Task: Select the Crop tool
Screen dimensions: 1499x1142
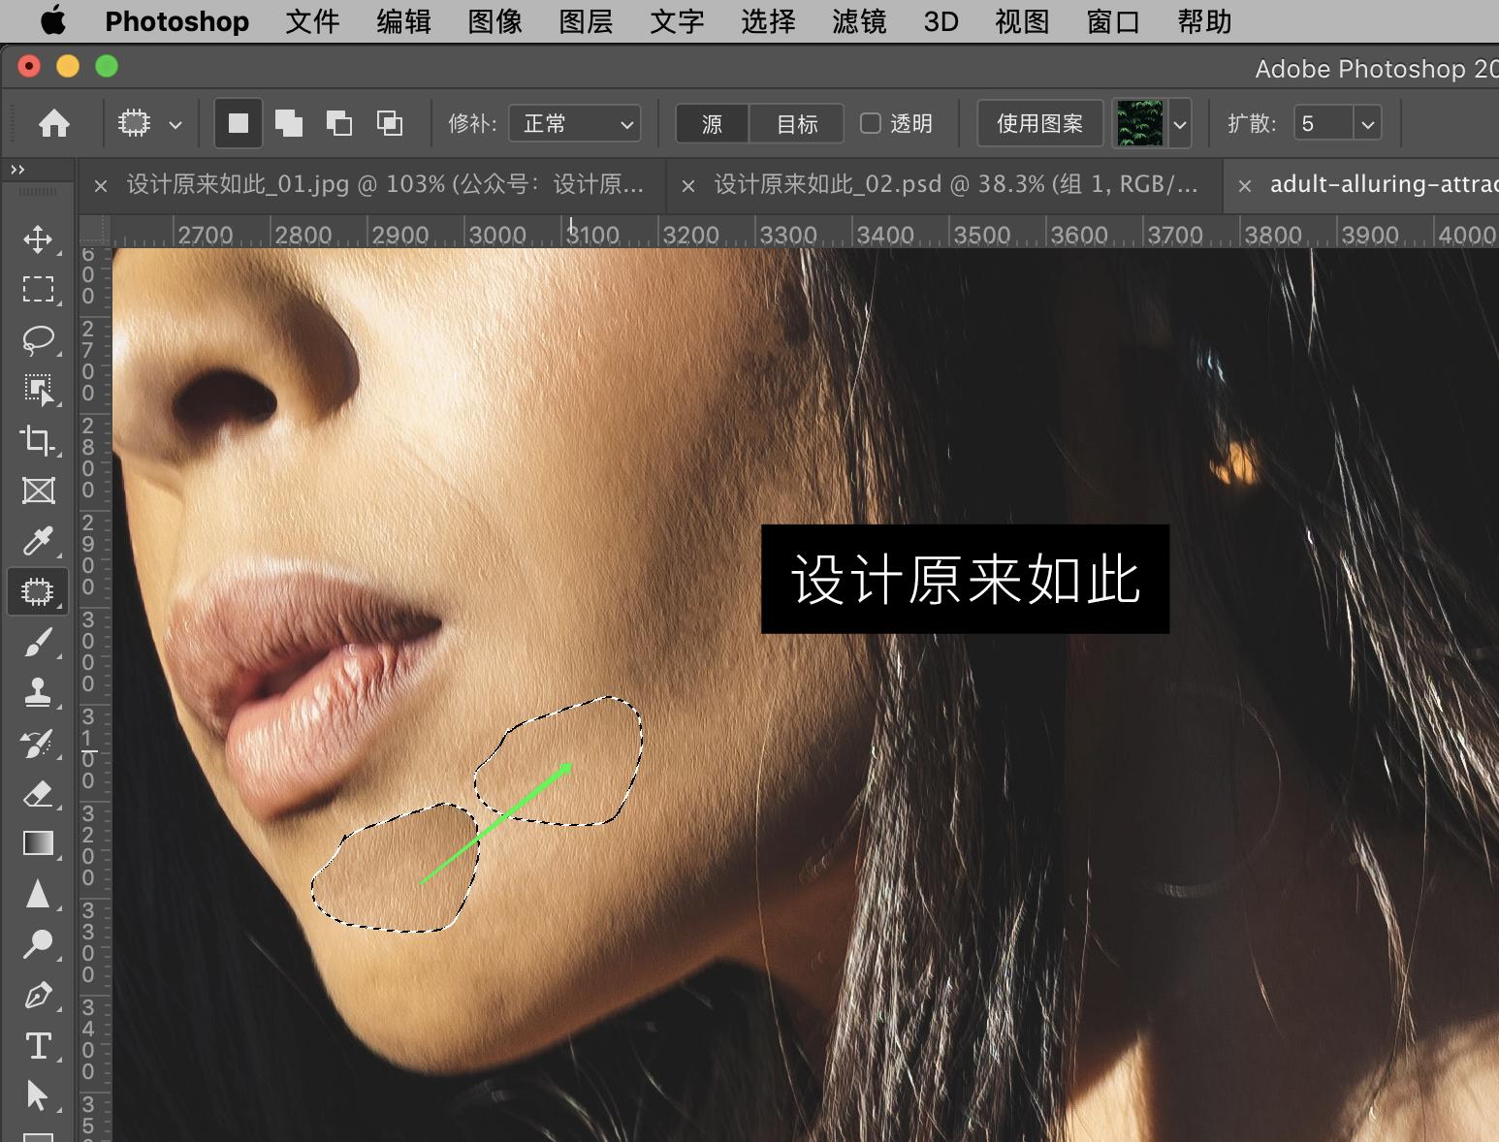Action: point(38,441)
